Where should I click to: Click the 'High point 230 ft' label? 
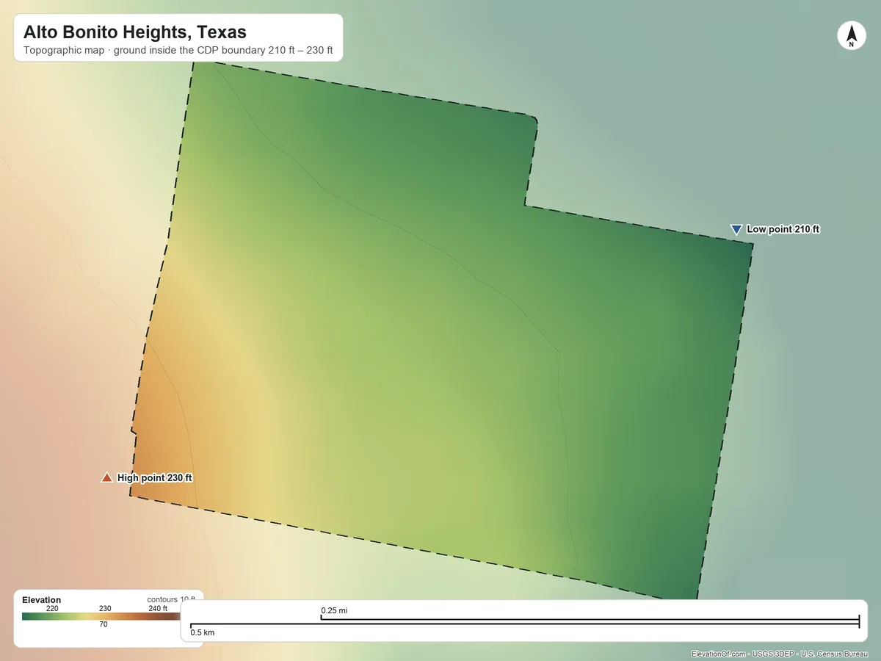point(155,477)
